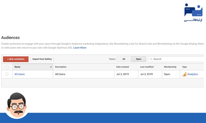Select the Description column header
The height and width of the screenshot is (123, 206).
pos(61,67)
